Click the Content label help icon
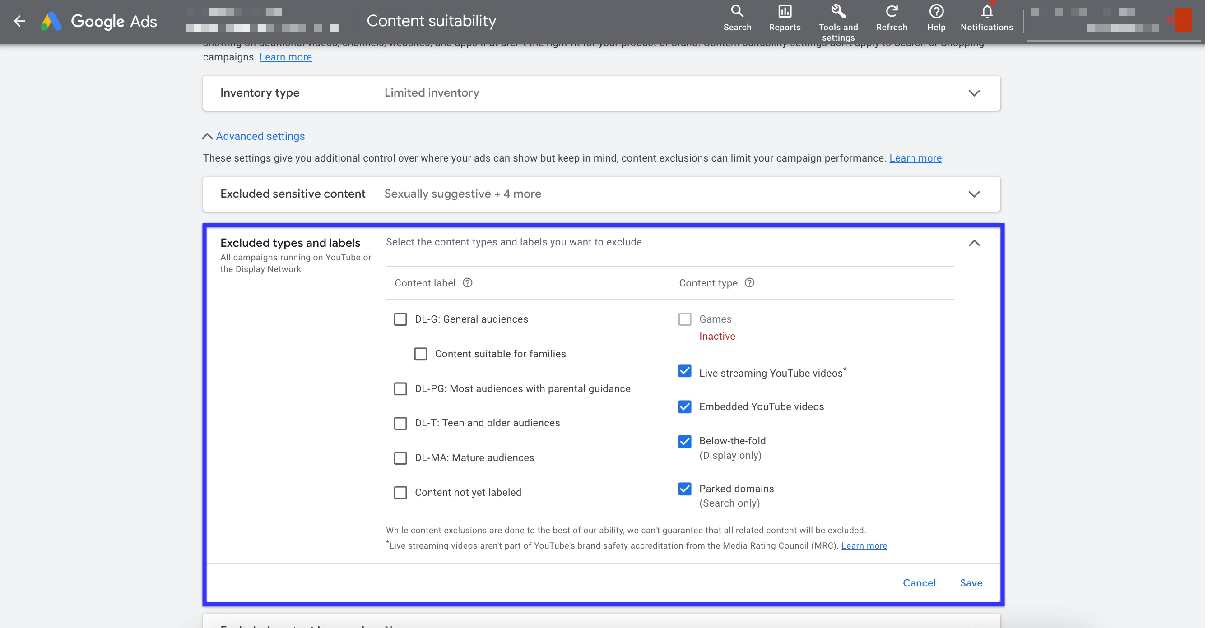The height and width of the screenshot is (628, 1208). tap(467, 282)
